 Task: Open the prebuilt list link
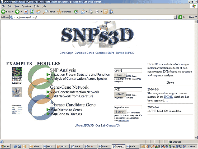click(x=124, y=120)
